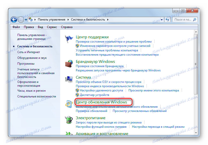Expand the arrow after Панель управления breadcrumb

click(x=68, y=20)
